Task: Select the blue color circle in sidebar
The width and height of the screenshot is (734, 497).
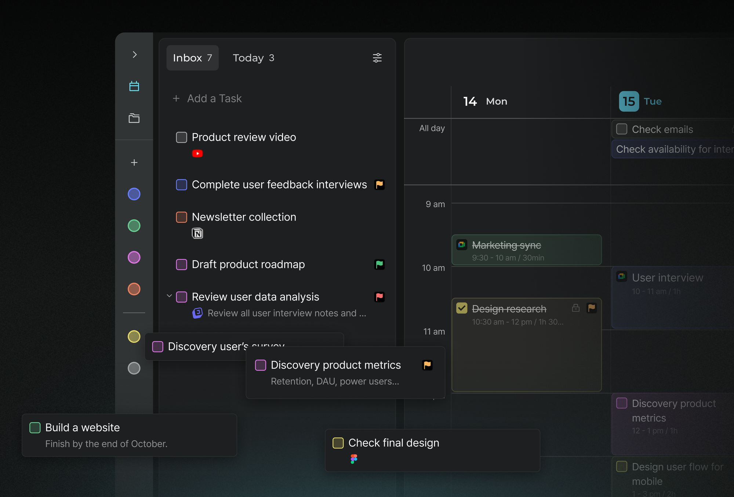Action: pyautogui.click(x=134, y=194)
